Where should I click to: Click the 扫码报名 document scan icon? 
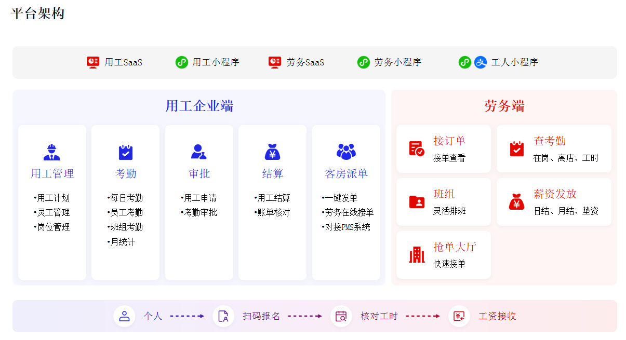(223, 316)
